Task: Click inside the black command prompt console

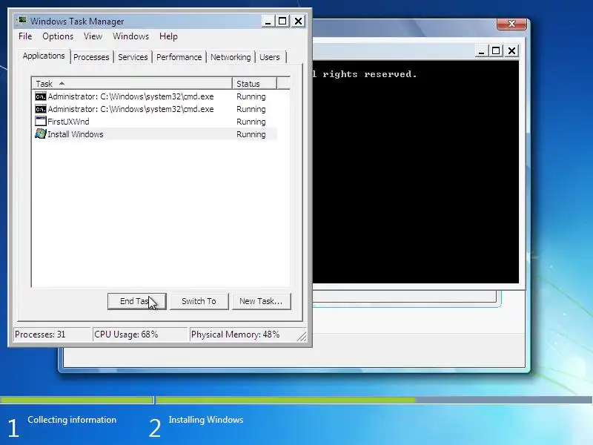Action: (x=416, y=172)
